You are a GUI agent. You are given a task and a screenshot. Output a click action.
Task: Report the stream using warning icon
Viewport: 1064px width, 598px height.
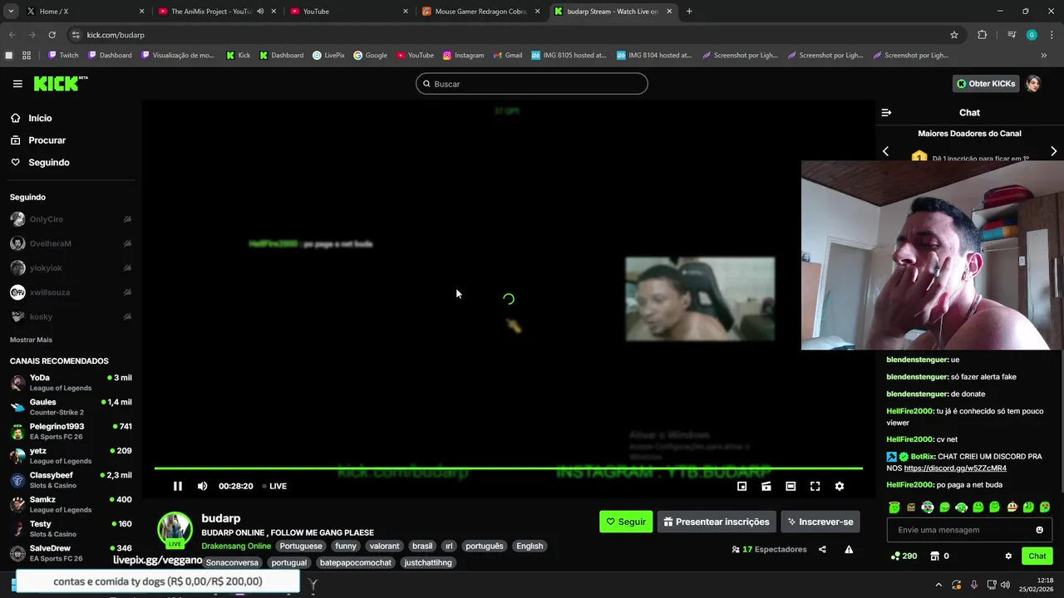(849, 549)
